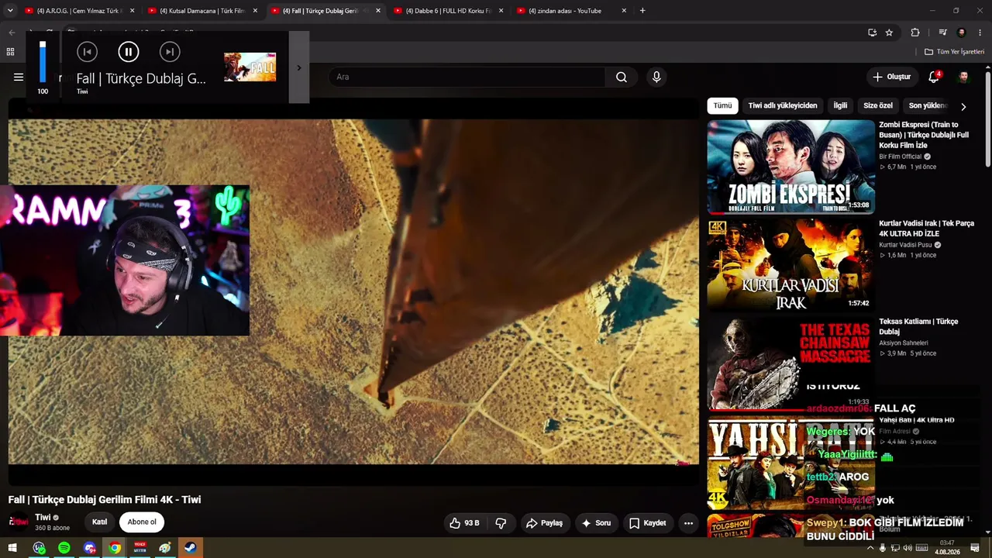Save the video with Kaydet

pyautogui.click(x=647, y=523)
